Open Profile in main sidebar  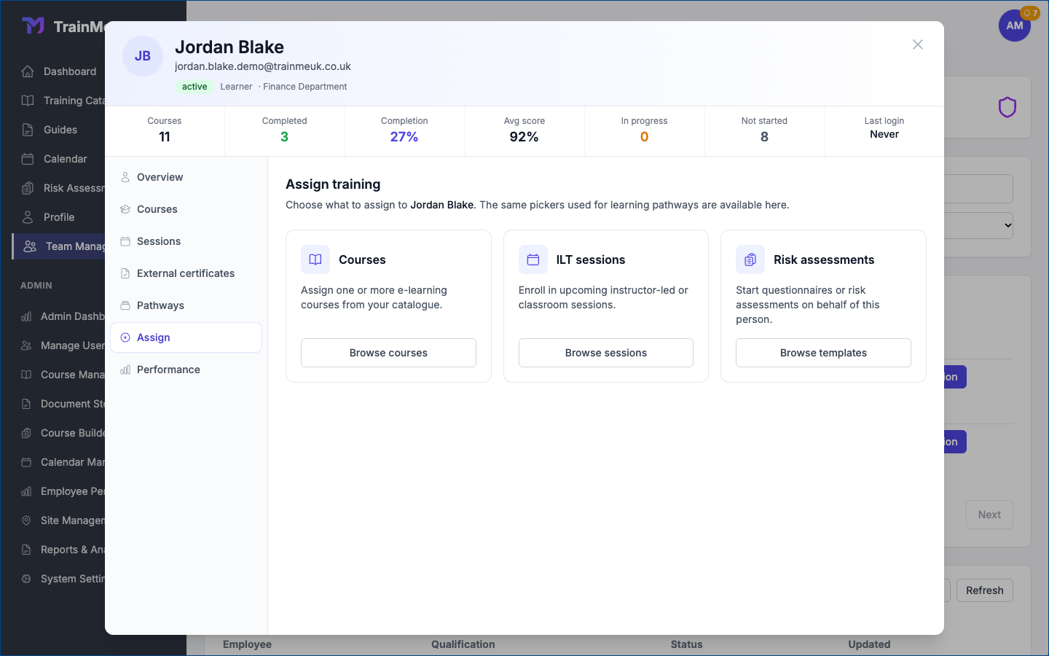(x=58, y=217)
